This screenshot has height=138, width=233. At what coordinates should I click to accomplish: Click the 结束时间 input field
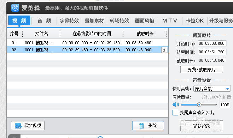pyautogui.click(x=212, y=52)
